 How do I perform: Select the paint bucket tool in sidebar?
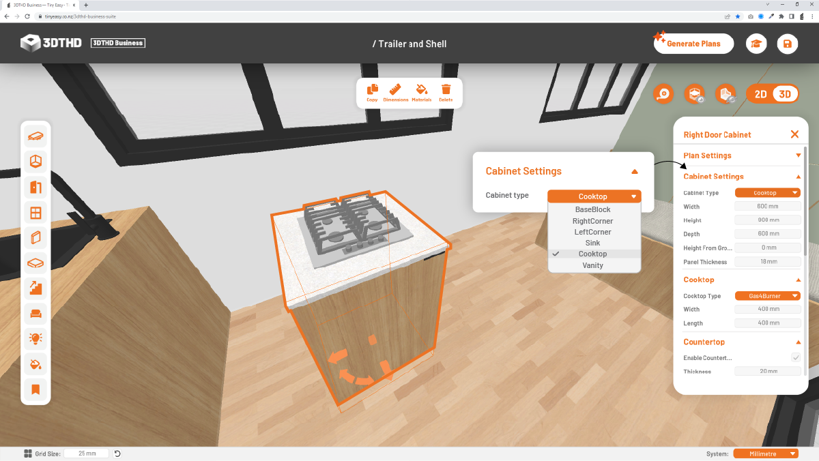point(35,364)
